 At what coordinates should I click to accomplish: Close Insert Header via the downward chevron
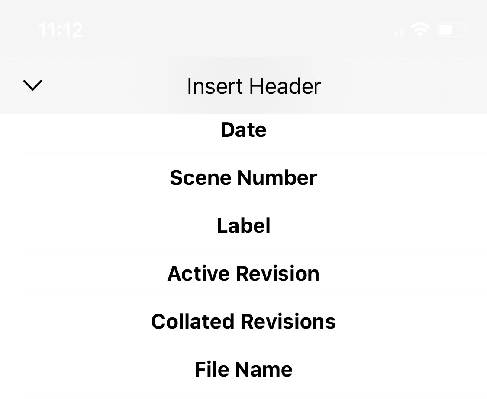[32, 85]
